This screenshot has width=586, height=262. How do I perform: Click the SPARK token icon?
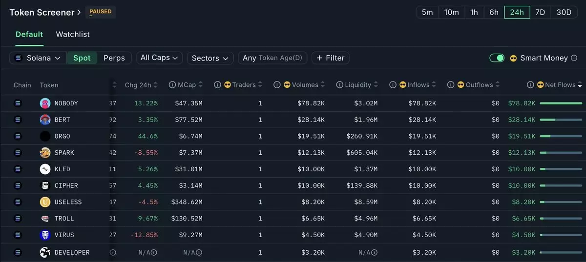tap(45, 153)
